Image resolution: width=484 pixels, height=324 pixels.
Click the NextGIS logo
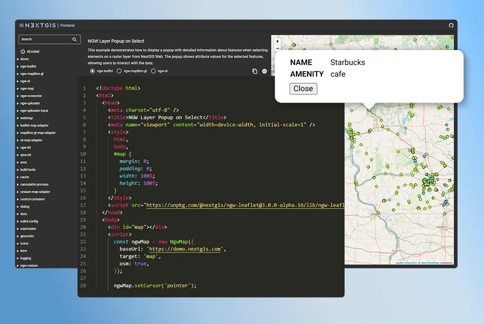[41, 26]
